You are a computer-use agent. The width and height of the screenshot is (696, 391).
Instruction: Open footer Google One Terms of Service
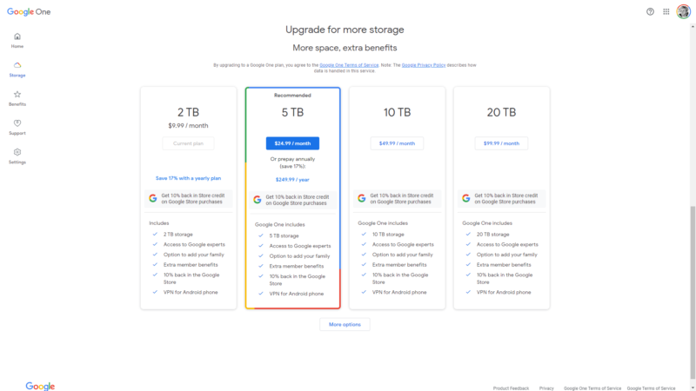(592, 388)
